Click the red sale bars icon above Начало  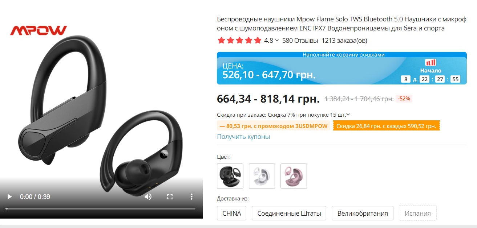(x=430, y=62)
